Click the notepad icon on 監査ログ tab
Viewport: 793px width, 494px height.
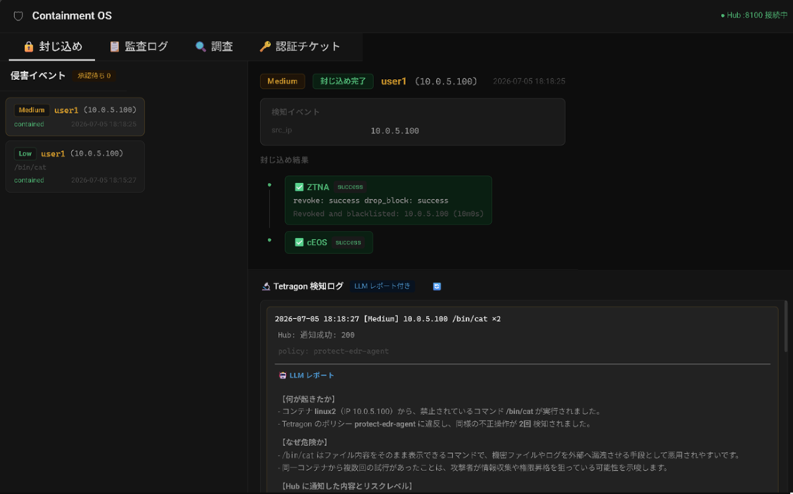[115, 46]
